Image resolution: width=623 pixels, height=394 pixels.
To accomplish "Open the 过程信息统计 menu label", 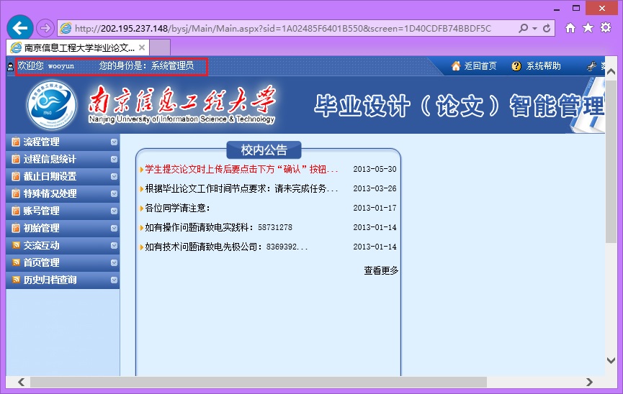I will point(50,159).
